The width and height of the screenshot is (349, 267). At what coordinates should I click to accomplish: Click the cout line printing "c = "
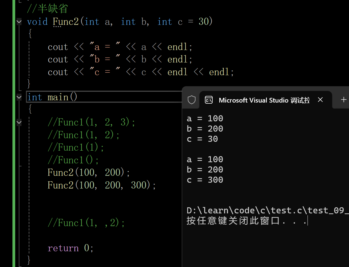pos(141,72)
